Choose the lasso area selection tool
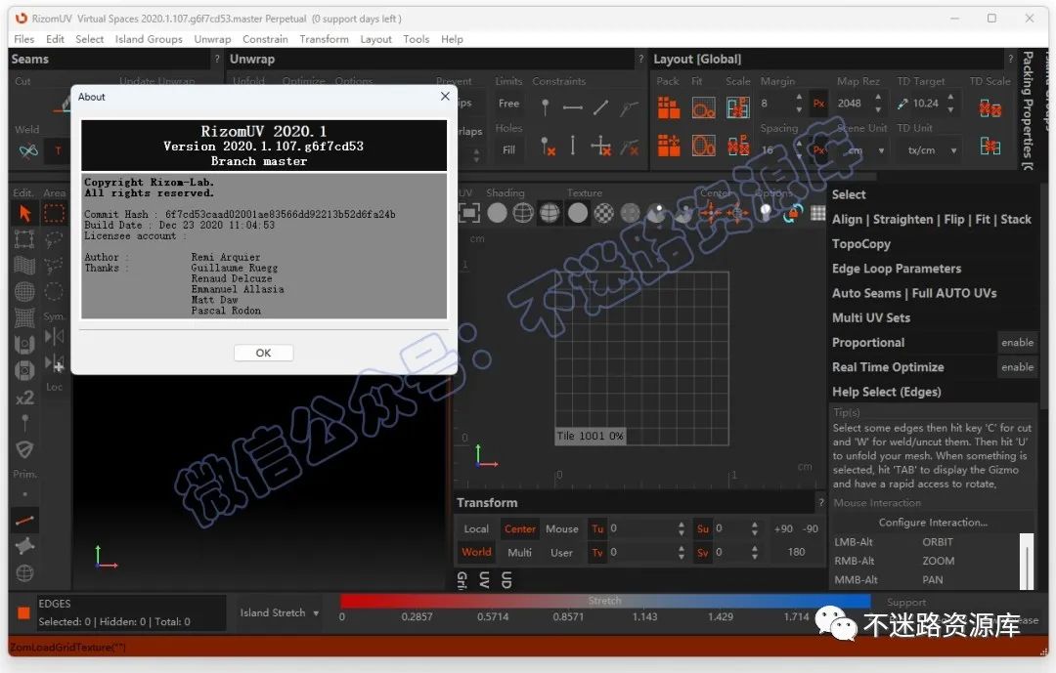 [54, 239]
